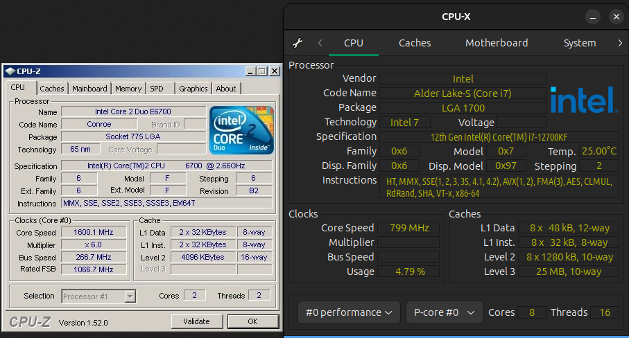Open the System tab in CPU-X
This screenshot has height=338, width=629.
point(580,43)
